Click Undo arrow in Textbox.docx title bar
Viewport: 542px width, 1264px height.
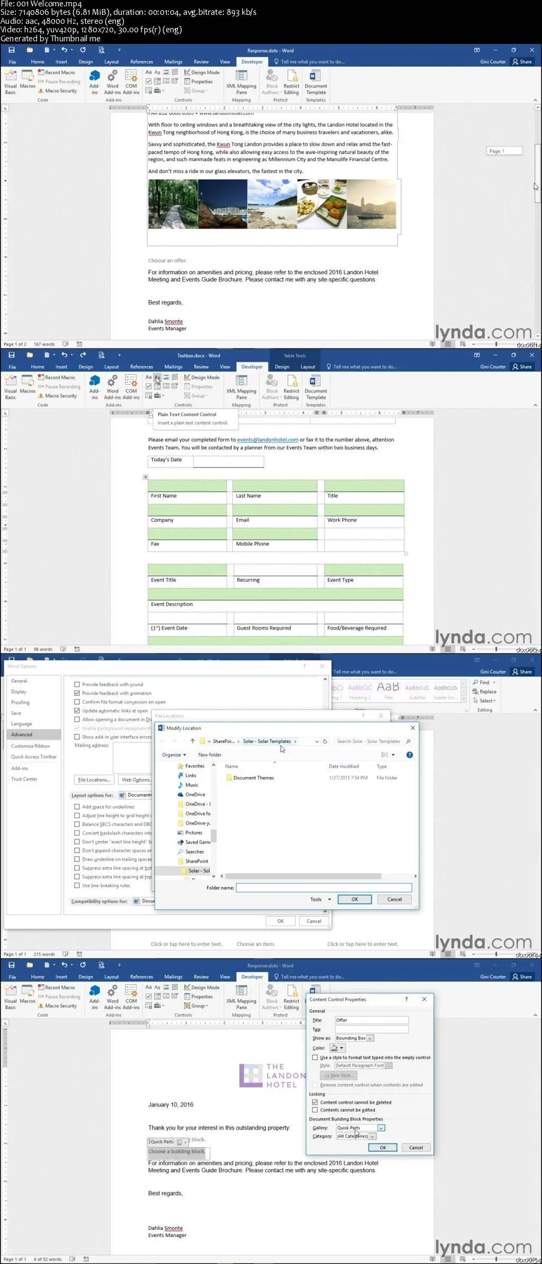[x=64, y=355]
